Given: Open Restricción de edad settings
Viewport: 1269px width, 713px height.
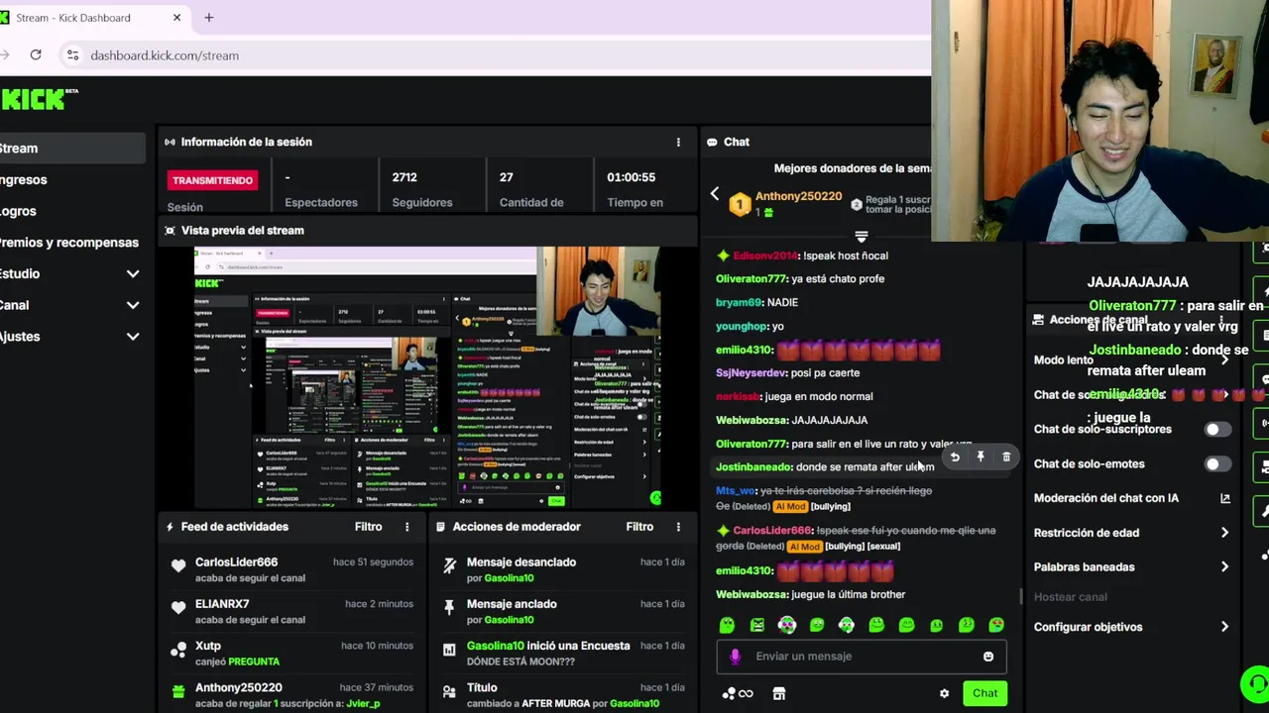Looking at the screenshot, I should tap(1131, 533).
